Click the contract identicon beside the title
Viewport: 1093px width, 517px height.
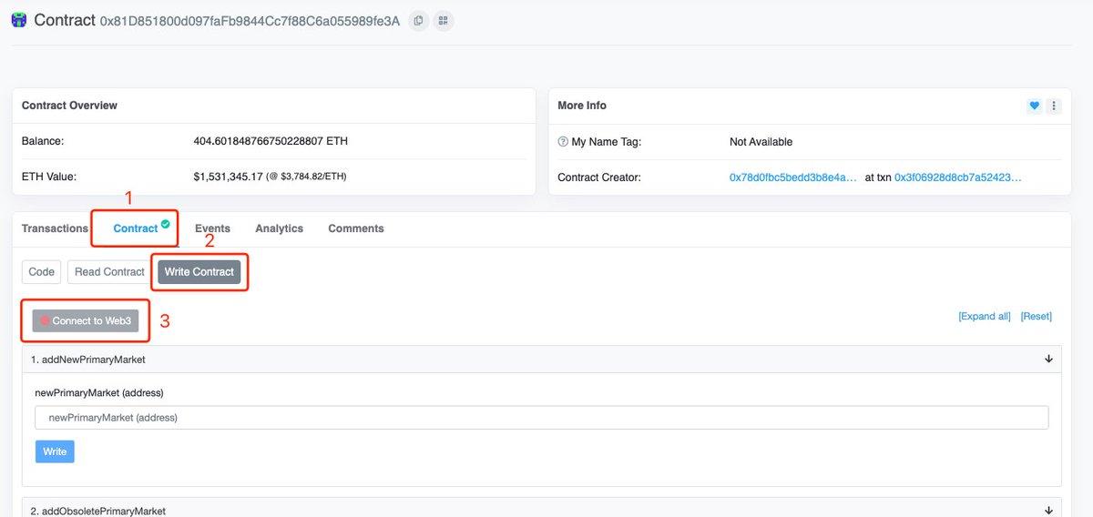coord(19,20)
